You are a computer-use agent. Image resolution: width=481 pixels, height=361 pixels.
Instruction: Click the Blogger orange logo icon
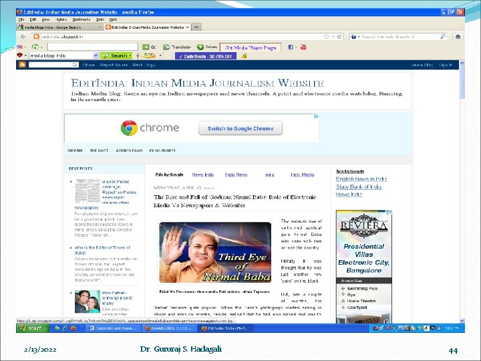tap(23, 65)
